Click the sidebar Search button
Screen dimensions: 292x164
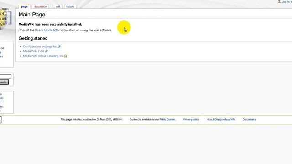4,82
